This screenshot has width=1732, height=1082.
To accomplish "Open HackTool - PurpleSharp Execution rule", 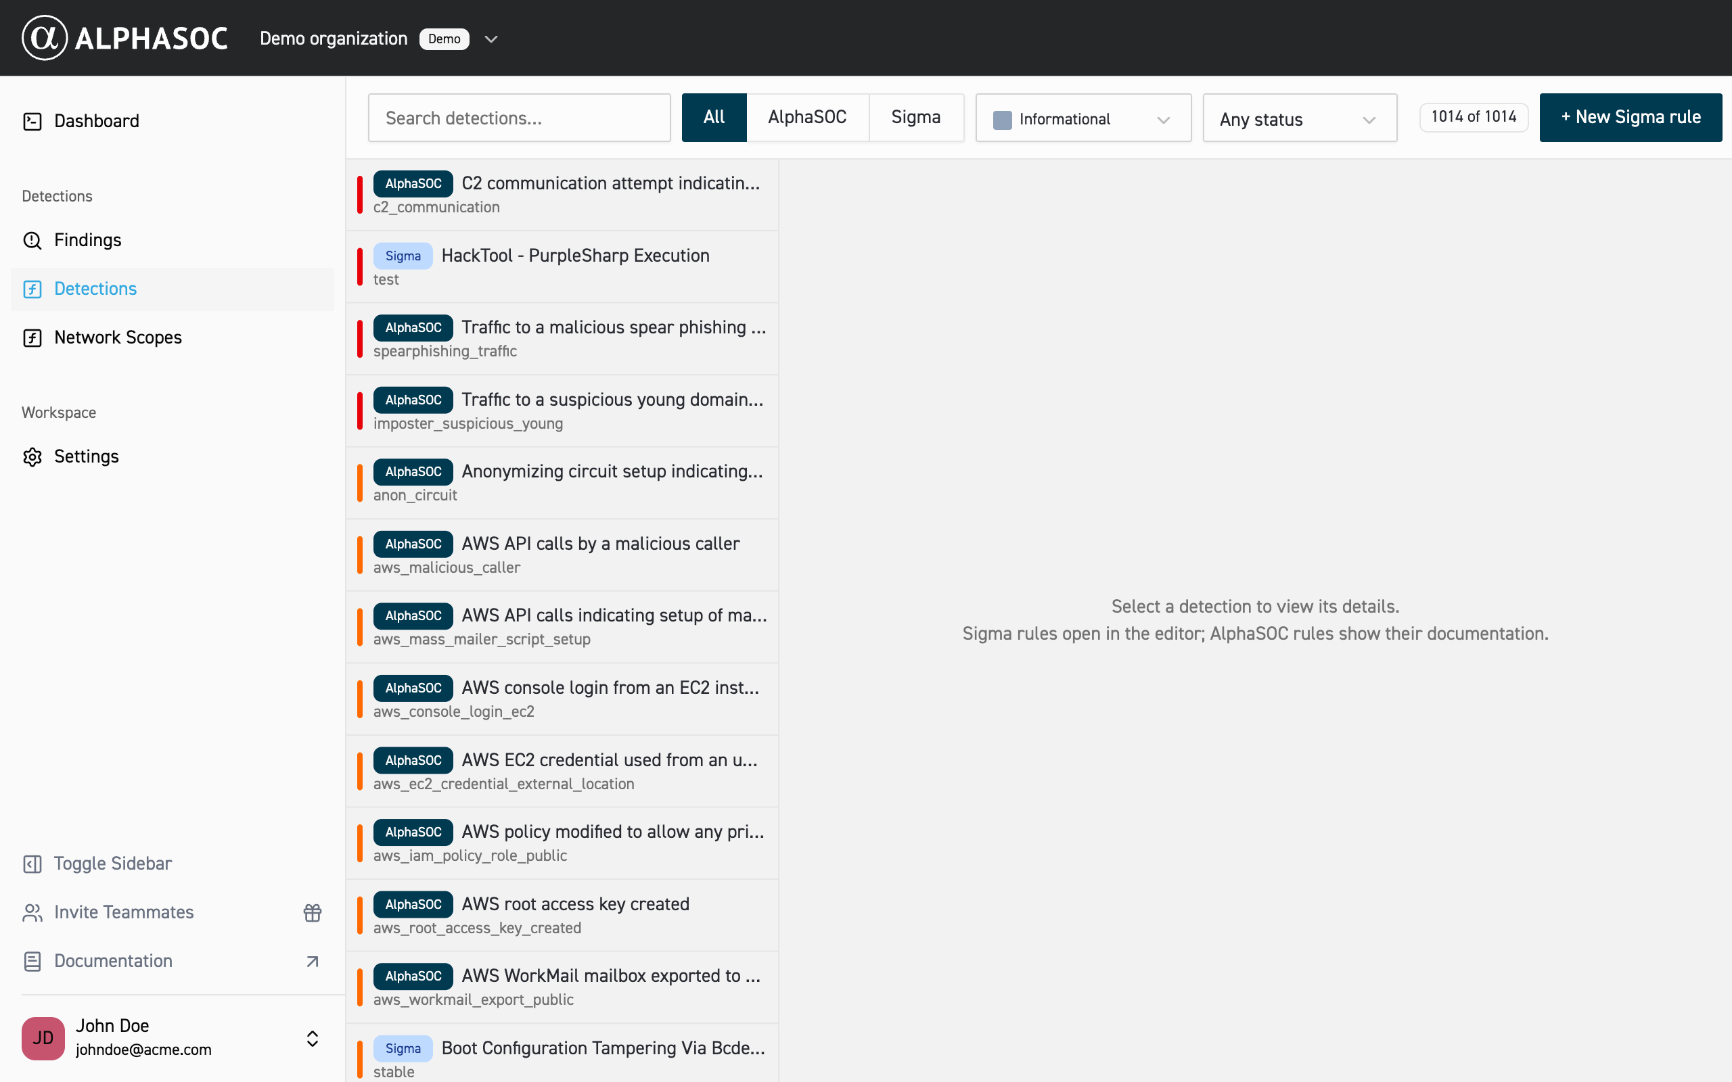I will point(562,267).
